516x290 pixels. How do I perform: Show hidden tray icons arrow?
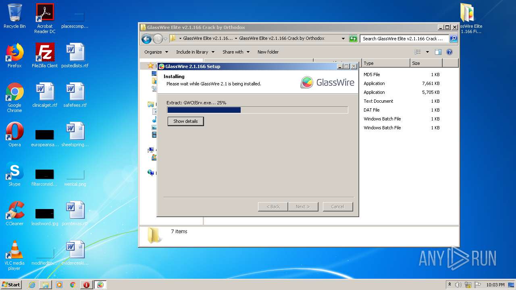pyautogui.click(x=450, y=284)
